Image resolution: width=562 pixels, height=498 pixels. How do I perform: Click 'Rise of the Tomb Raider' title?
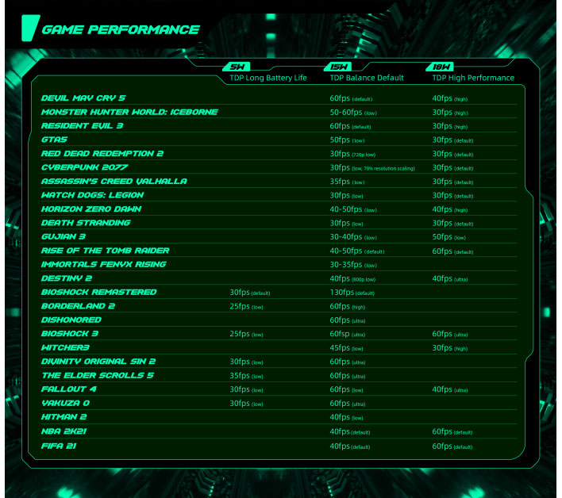pos(105,251)
